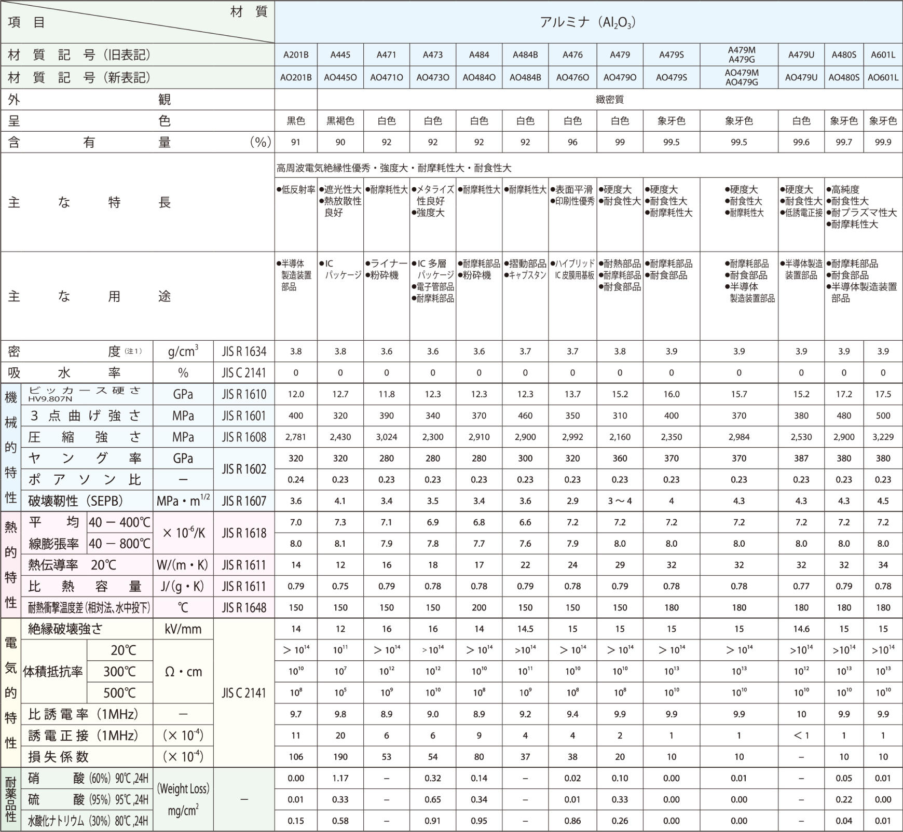Image resolution: width=903 pixels, height=832 pixels.
Task: Select the new material code AO473O
Action: [433, 77]
